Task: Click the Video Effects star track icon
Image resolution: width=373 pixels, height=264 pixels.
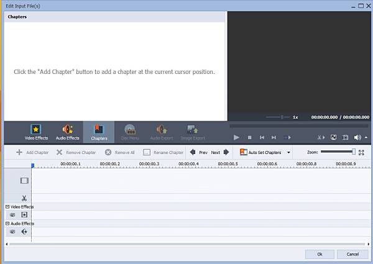Action: (x=24, y=215)
